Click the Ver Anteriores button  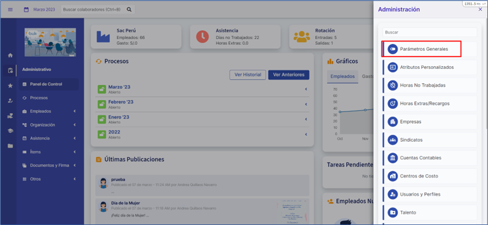tap(289, 75)
